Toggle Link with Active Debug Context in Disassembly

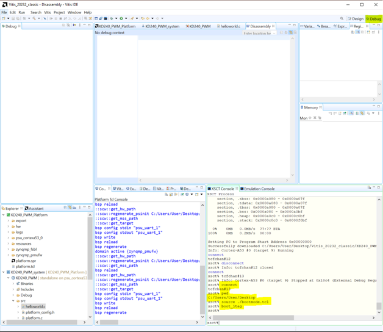(291, 32)
